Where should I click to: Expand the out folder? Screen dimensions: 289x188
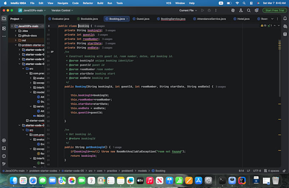[x=16, y=40]
